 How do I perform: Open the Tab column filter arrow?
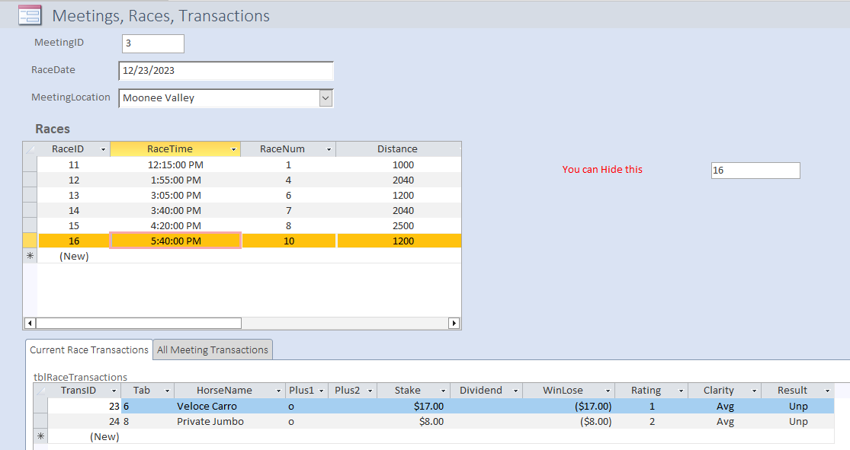tap(167, 391)
